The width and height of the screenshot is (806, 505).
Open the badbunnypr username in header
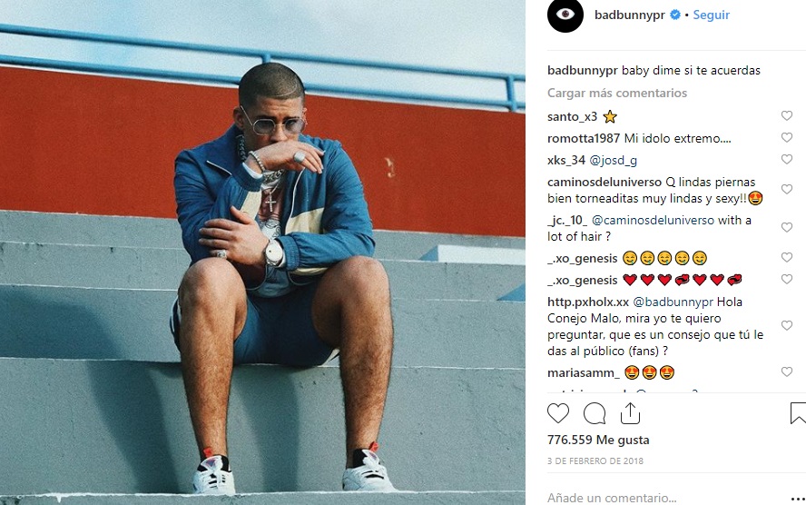(630, 15)
